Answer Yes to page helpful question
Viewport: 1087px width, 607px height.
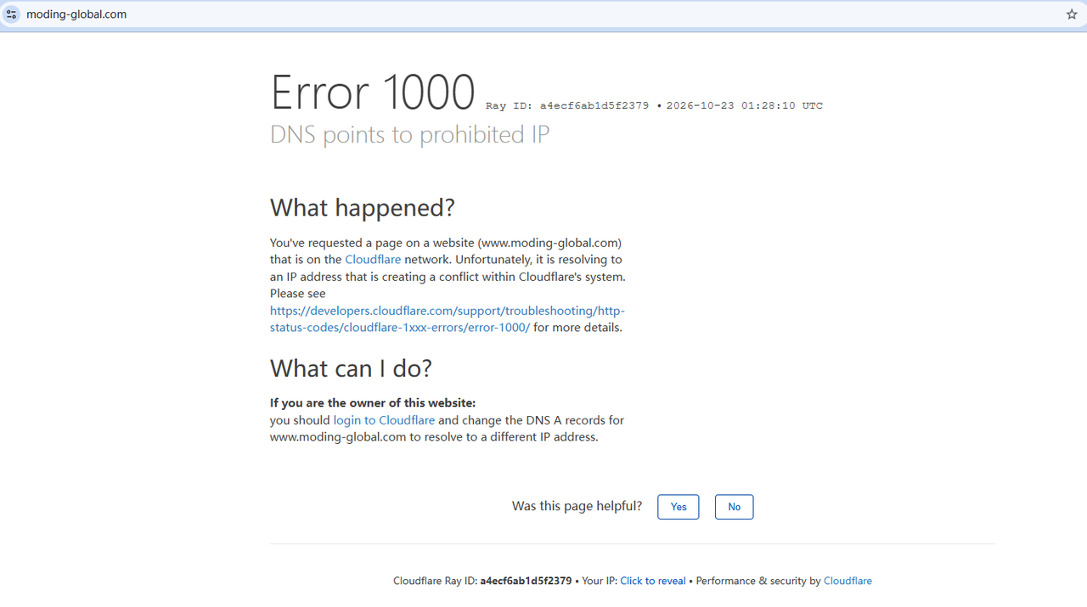(679, 507)
